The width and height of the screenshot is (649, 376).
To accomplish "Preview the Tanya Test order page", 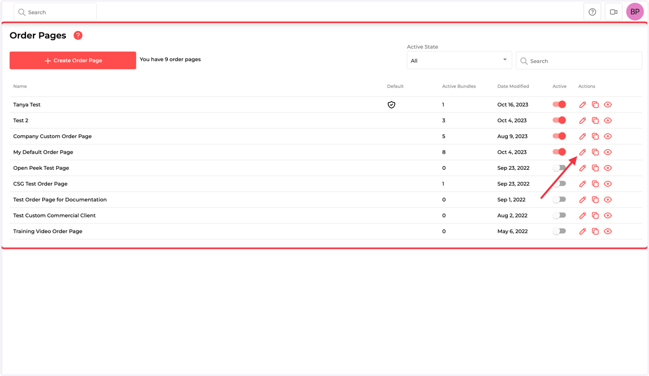I will coord(608,105).
